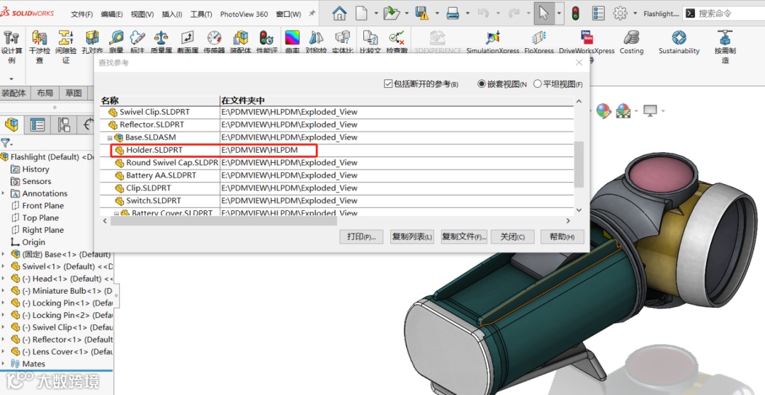Click the 复制列表(L) button

click(412, 236)
